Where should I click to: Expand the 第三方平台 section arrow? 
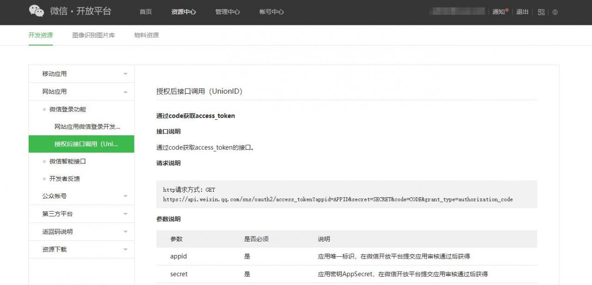coord(125,214)
